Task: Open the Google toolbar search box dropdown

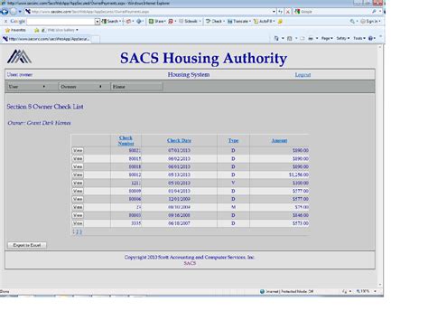Action: (x=98, y=22)
